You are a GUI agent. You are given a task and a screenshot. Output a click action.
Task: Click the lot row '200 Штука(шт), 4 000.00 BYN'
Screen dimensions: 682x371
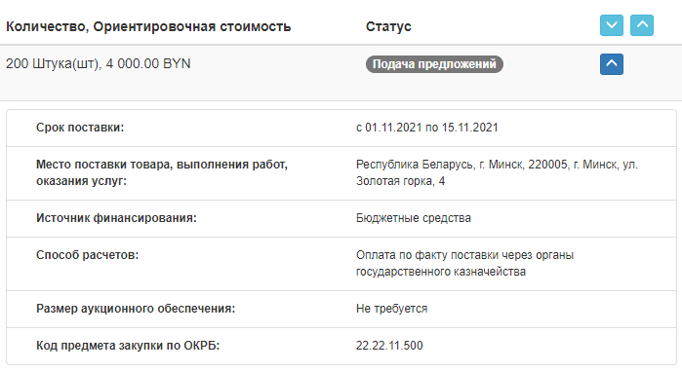point(341,73)
